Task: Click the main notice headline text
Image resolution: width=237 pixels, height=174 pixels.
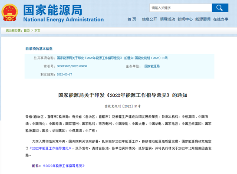Action: 123,95
